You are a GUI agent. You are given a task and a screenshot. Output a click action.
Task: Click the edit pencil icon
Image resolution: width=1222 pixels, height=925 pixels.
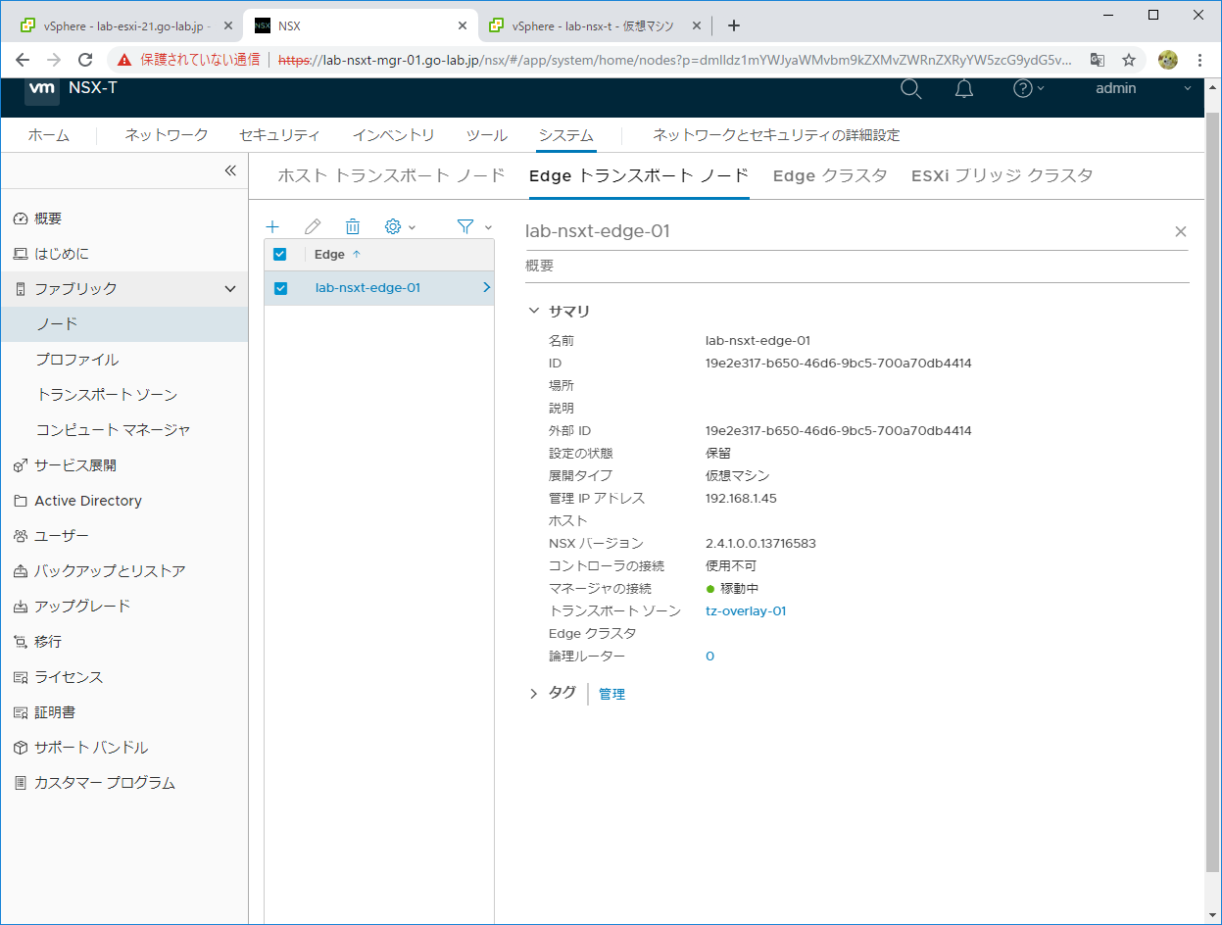(313, 226)
